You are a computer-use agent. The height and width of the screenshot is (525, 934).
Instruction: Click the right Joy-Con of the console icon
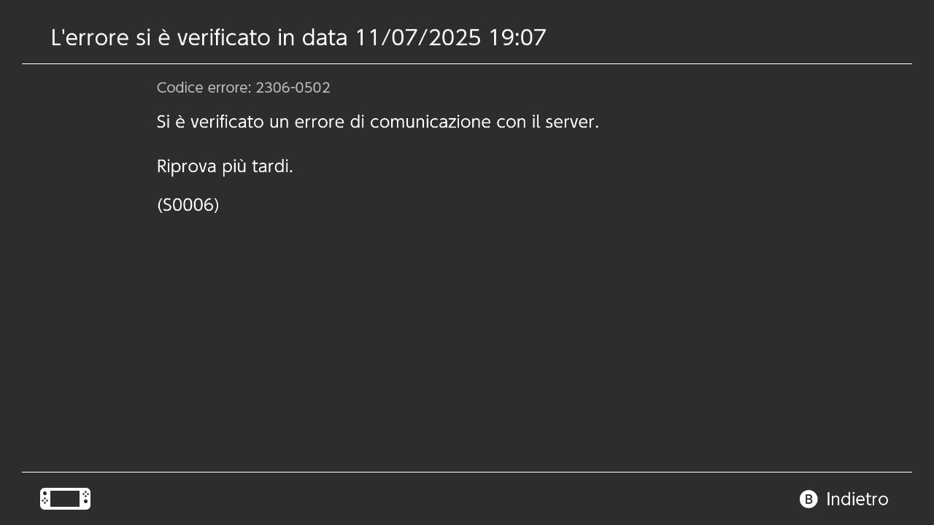(x=85, y=499)
